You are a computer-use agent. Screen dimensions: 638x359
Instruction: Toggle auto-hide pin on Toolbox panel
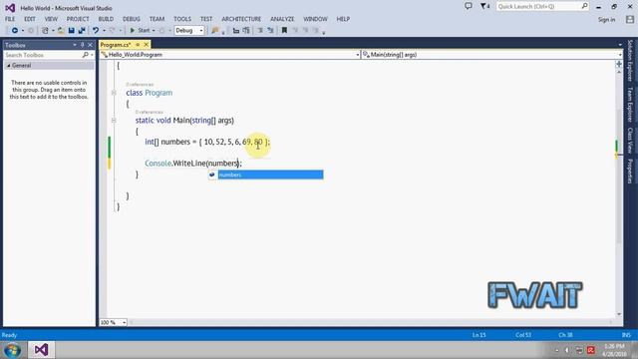(x=82, y=45)
